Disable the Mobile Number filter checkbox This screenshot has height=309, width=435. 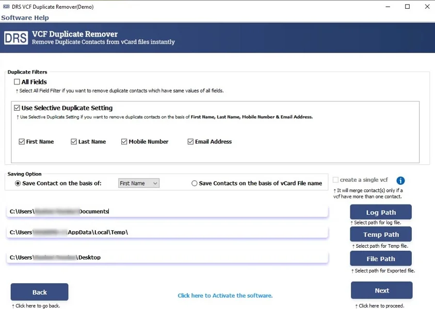124,142
